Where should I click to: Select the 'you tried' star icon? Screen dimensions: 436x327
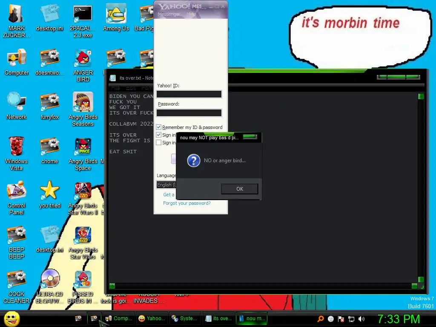49,194
